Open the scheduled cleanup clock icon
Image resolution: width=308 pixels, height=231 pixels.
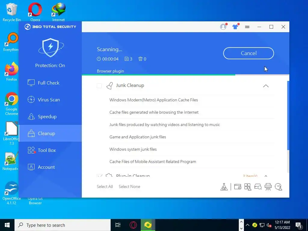[279, 187]
